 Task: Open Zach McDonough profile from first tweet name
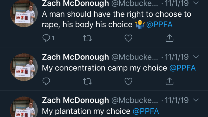point(75,4)
